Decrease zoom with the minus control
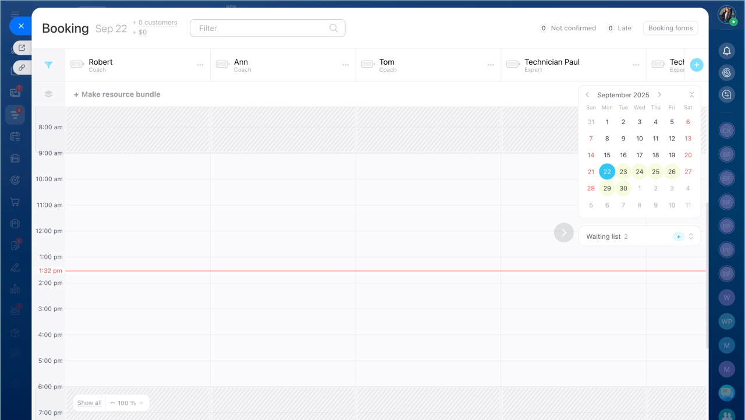This screenshot has height=420, width=745. tap(112, 403)
